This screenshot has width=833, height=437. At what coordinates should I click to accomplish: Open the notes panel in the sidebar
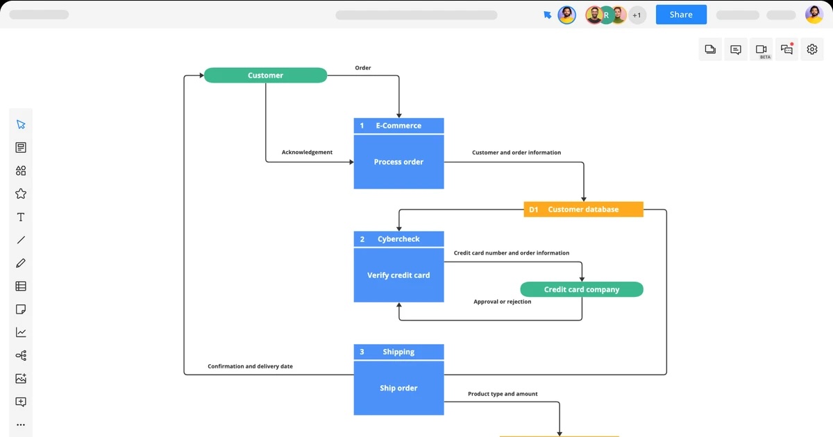(x=21, y=147)
